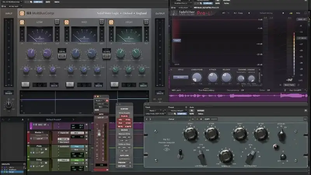Click the LOW band solo headphone icon
Screen dimensions: 311x175
click(x=56, y=21)
